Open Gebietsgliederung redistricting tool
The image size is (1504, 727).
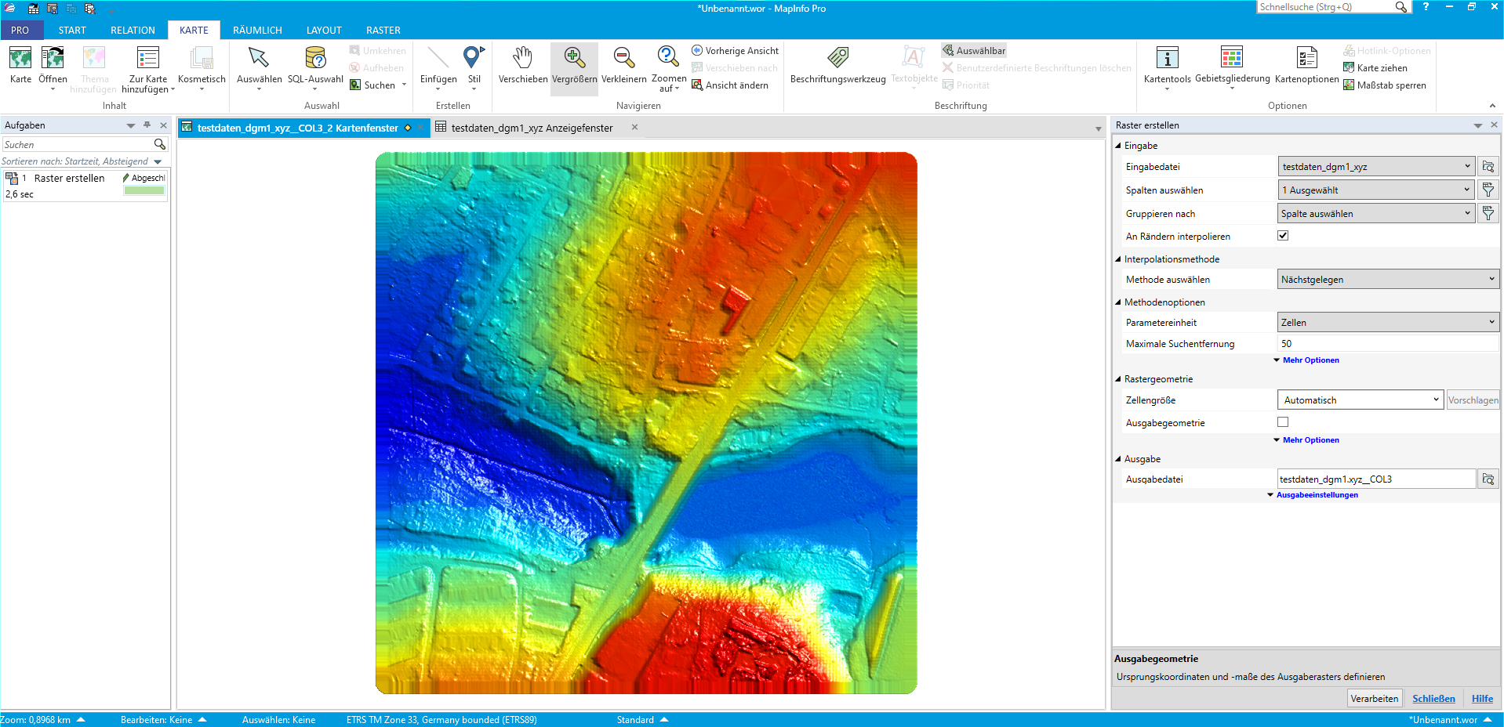tap(1232, 68)
